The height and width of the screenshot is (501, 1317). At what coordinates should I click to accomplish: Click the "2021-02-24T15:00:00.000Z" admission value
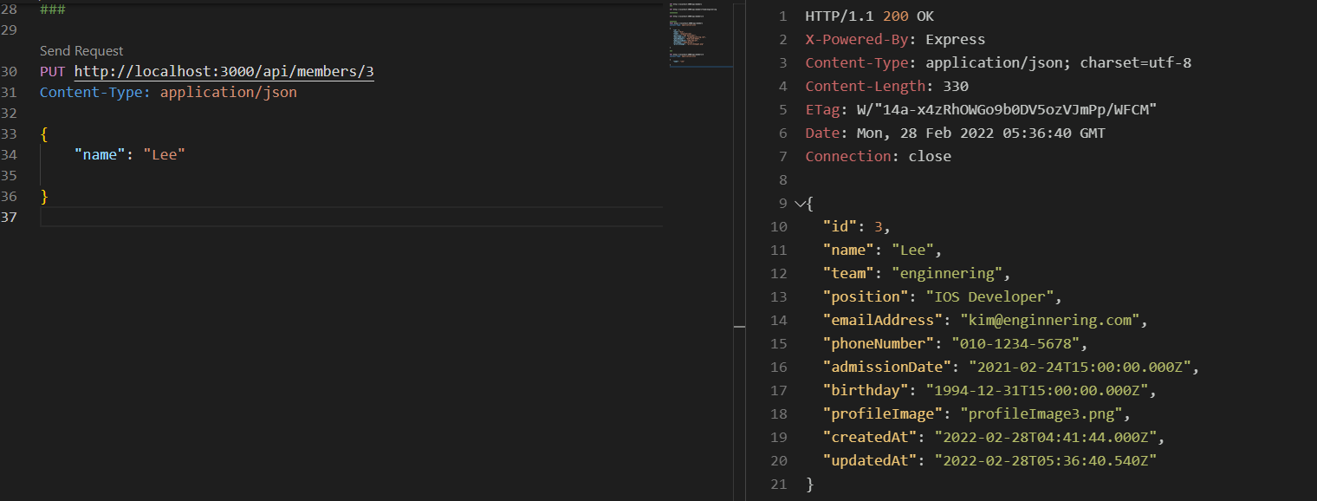[1080, 368]
